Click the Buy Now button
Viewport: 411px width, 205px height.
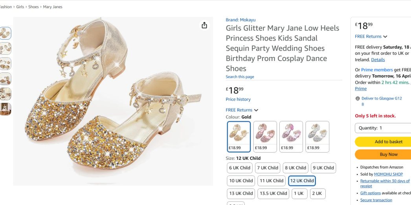(383, 154)
